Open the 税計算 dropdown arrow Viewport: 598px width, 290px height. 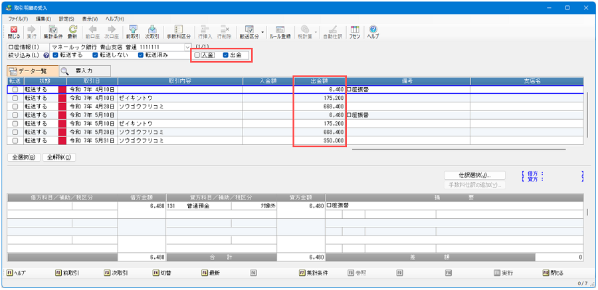click(316, 33)
